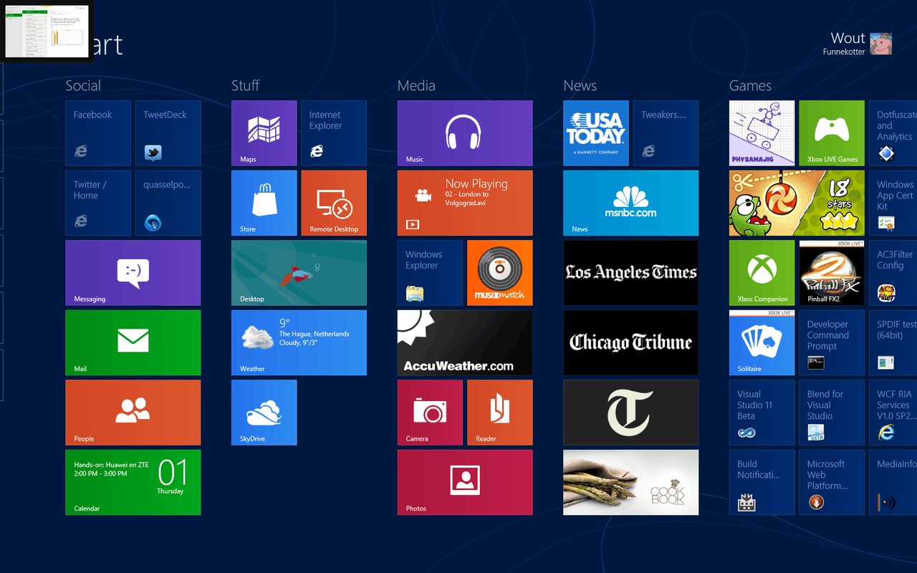Open the SkyDrive tile
The width and height of the screenshot is (917, 573).
[x=264, y=413]
